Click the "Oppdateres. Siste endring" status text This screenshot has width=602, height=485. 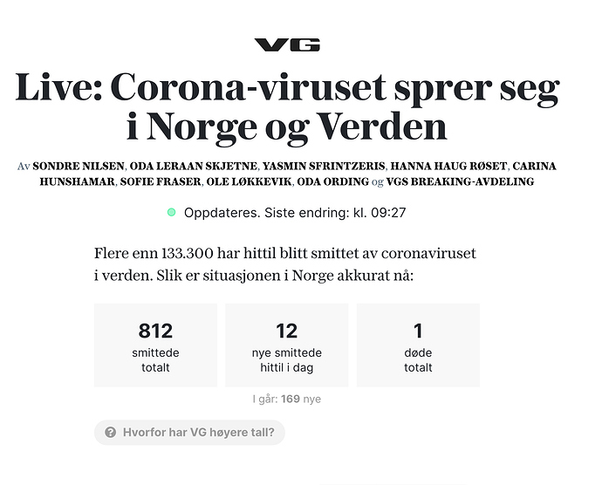(295, 212)
